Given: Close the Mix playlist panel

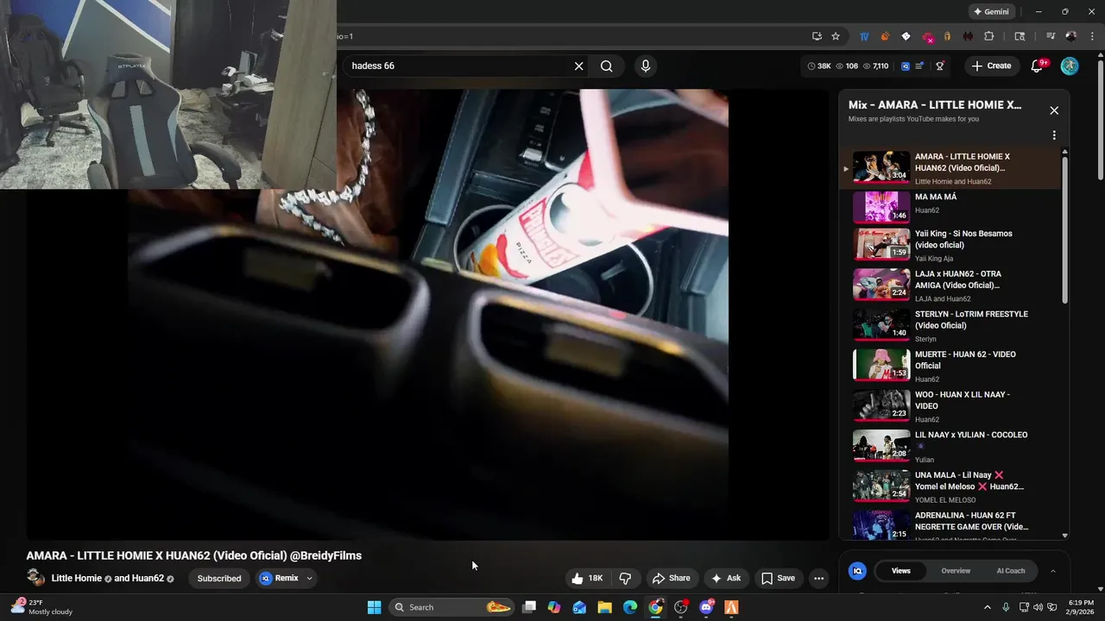Looking at the screenshot, I should click(x=1054, y=110).
